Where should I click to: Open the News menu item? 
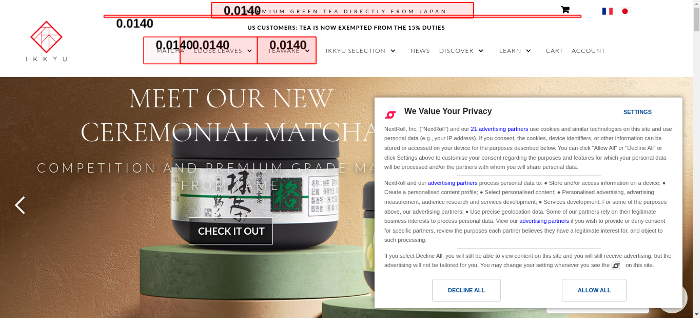point(420,51)
